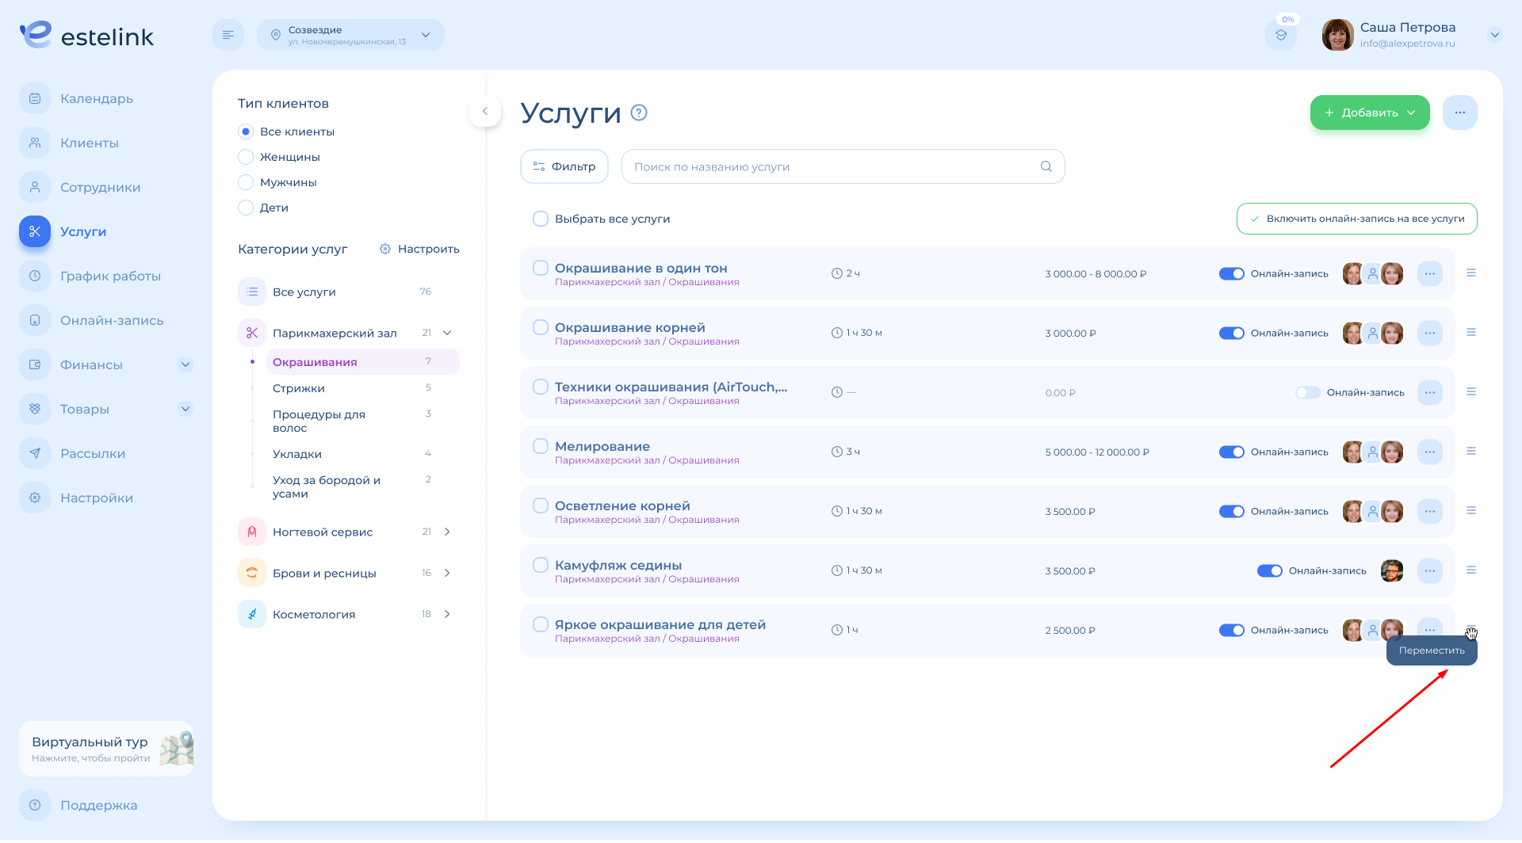Disable online booking toggle for Камуфляж седины
Screen dimensions: 1522x843
1269,571
